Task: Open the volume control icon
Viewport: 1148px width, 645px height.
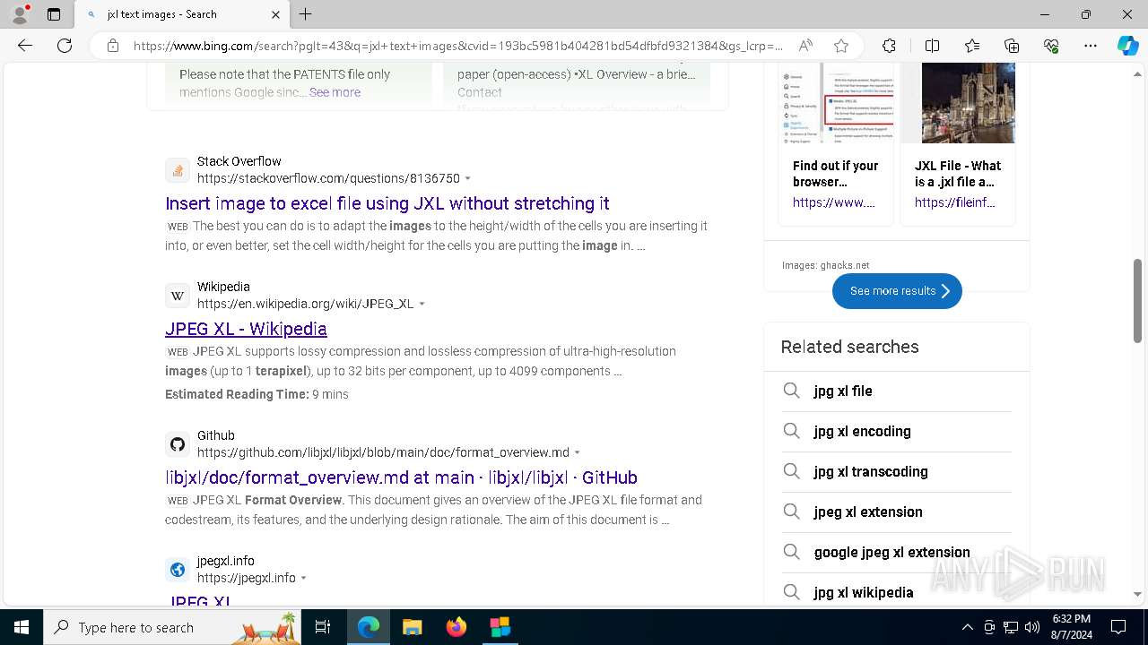Action: point(1031,627)
